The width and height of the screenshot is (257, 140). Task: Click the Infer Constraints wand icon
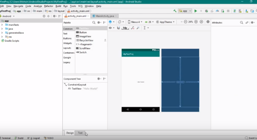[x=138, y=28]
